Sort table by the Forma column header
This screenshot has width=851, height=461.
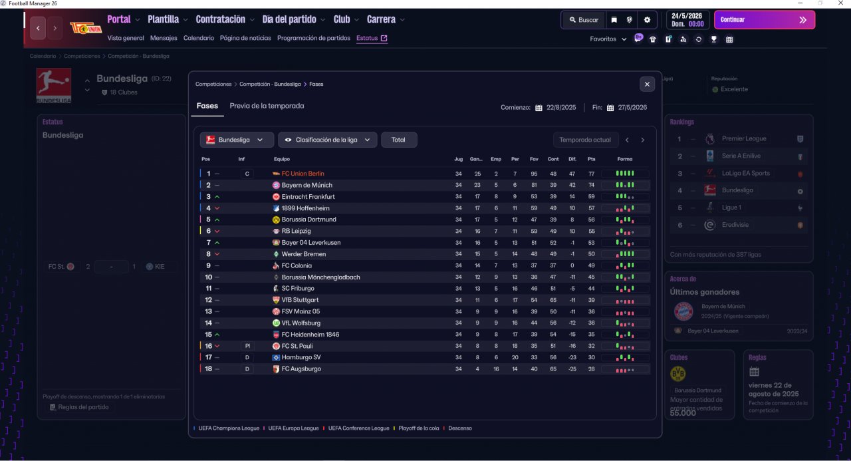[625, 159]
